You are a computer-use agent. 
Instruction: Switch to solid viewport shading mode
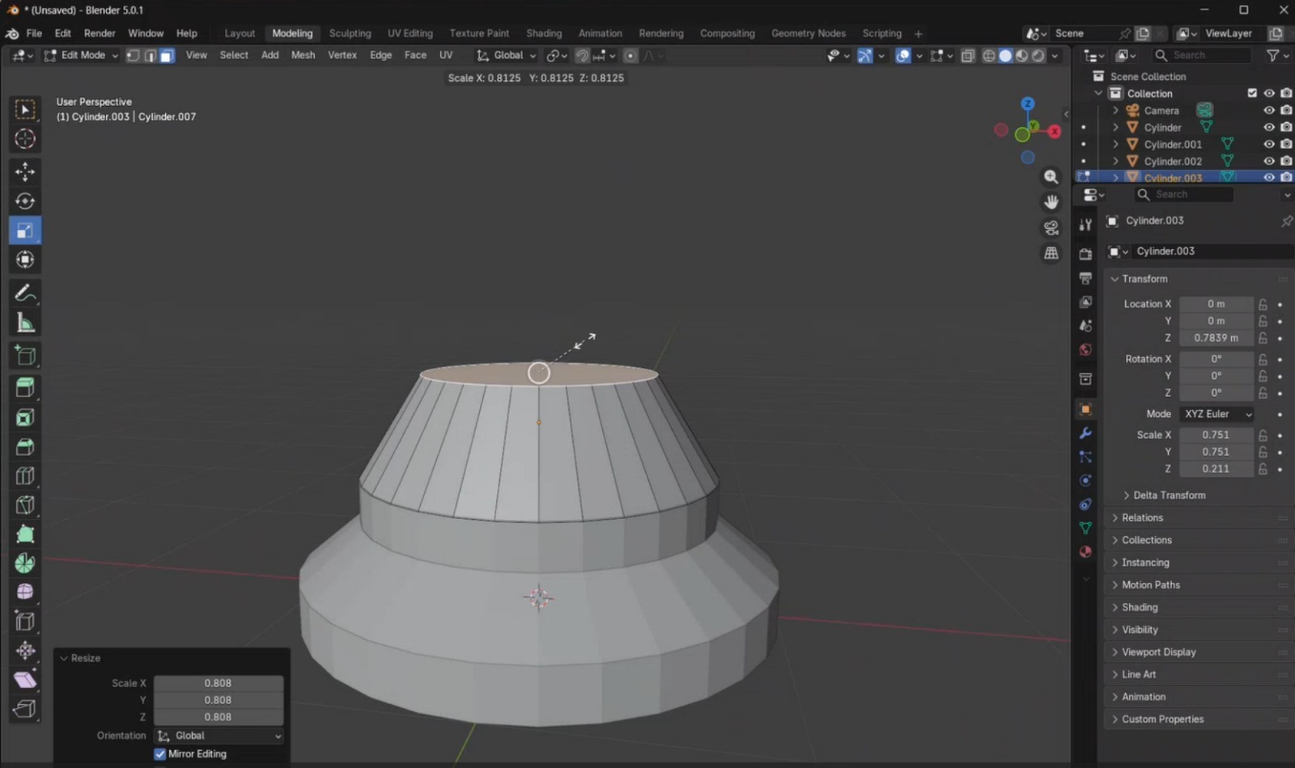click(1004, 55)
